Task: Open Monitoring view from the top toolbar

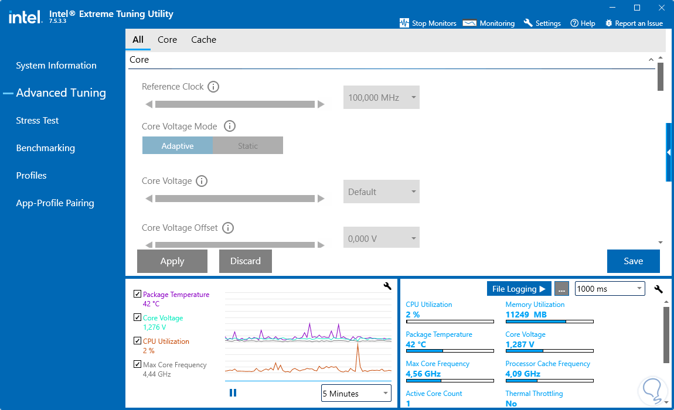Action: click(489, 23)
